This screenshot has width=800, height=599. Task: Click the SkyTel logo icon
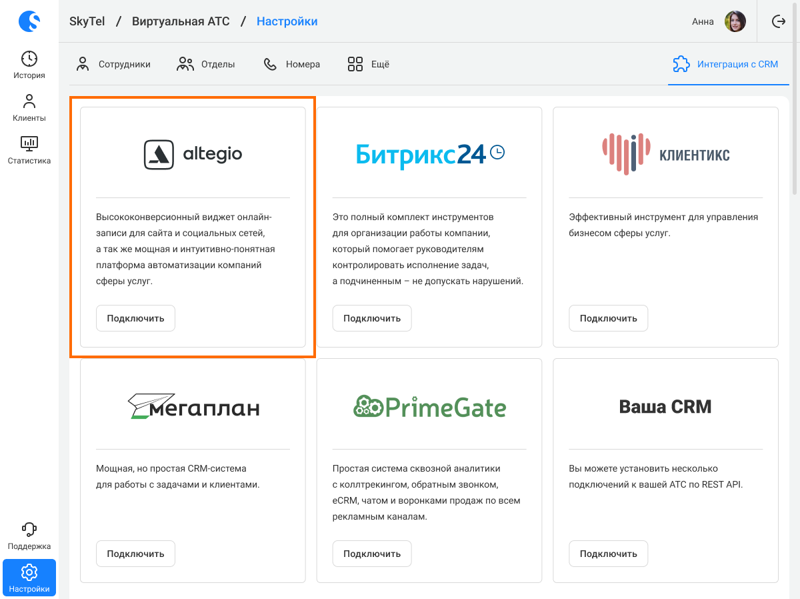point(29,21)
